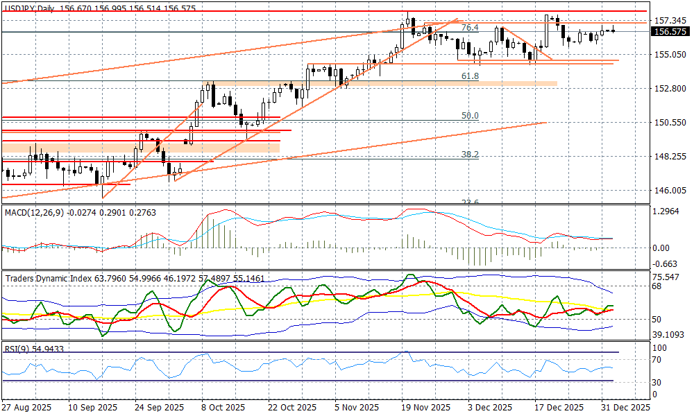Select the Traders Dynamic Index label
The width and height of the screenshot is (694, 416).
point(49,278)
